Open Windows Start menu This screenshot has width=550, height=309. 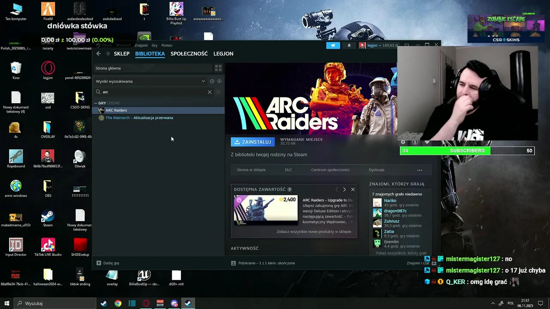[6, 303]
